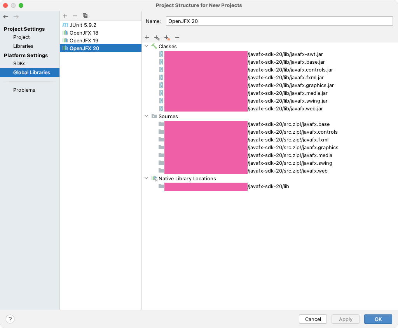This screenshot has width=398, height=328.
Task: Click the folder icon beside src.zip!/javafx.base
Action: (x=161, y=124)
